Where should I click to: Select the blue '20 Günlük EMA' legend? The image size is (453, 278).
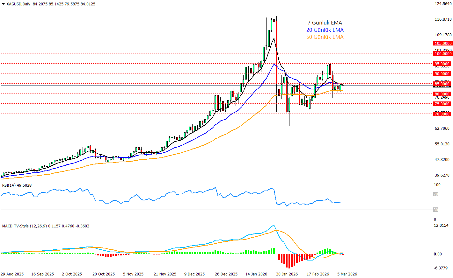coord(325,30)
